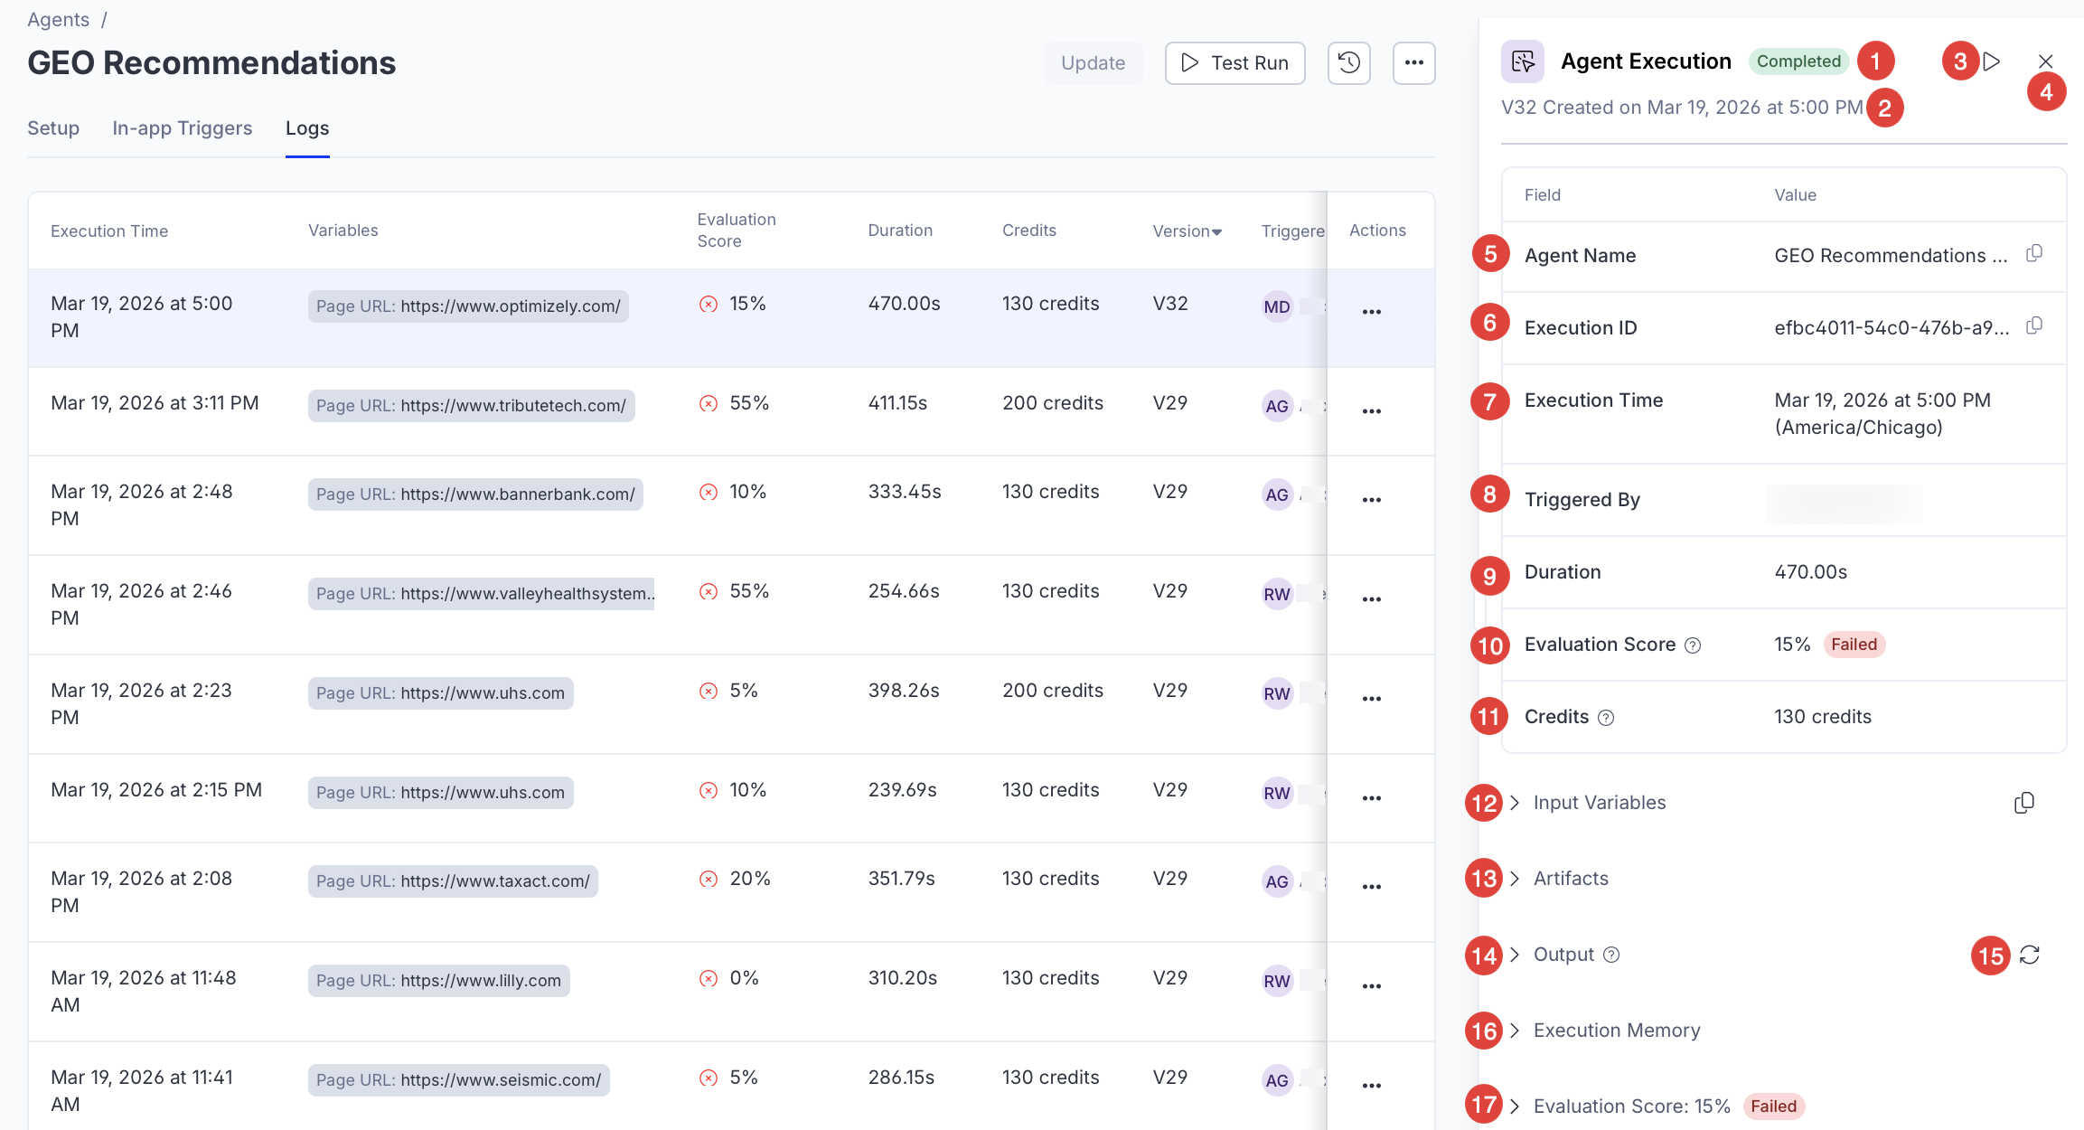Click the version history clock icon

1348,63
